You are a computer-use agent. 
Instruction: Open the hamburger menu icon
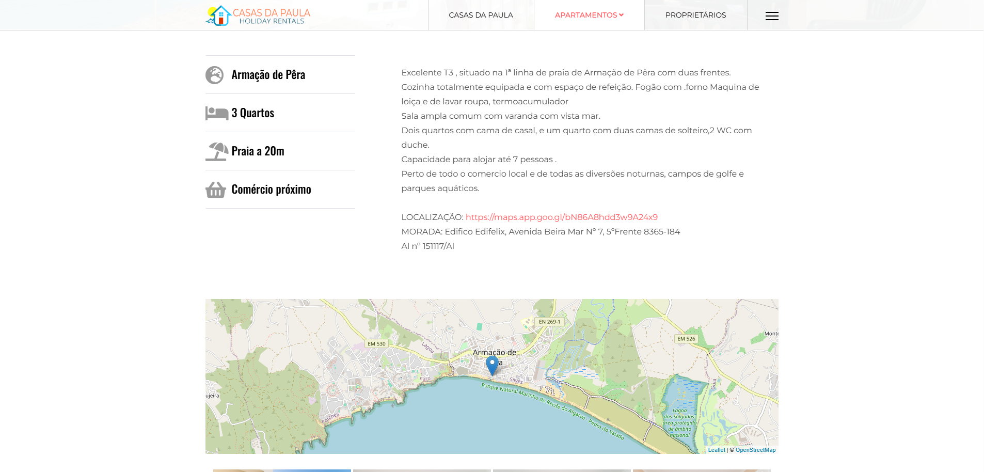tap(772, 16)
